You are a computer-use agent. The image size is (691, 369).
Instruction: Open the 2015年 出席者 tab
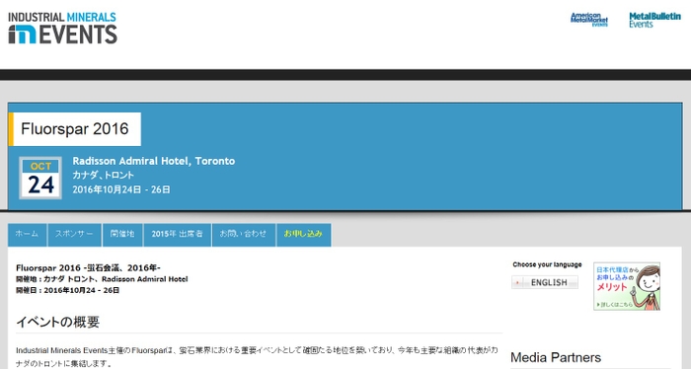click(177, 234)
